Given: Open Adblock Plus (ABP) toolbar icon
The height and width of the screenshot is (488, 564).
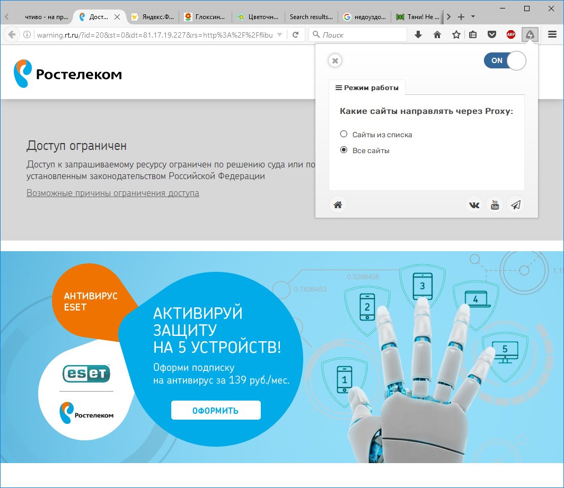Looking at the screenshot, I should click(511, 35).
